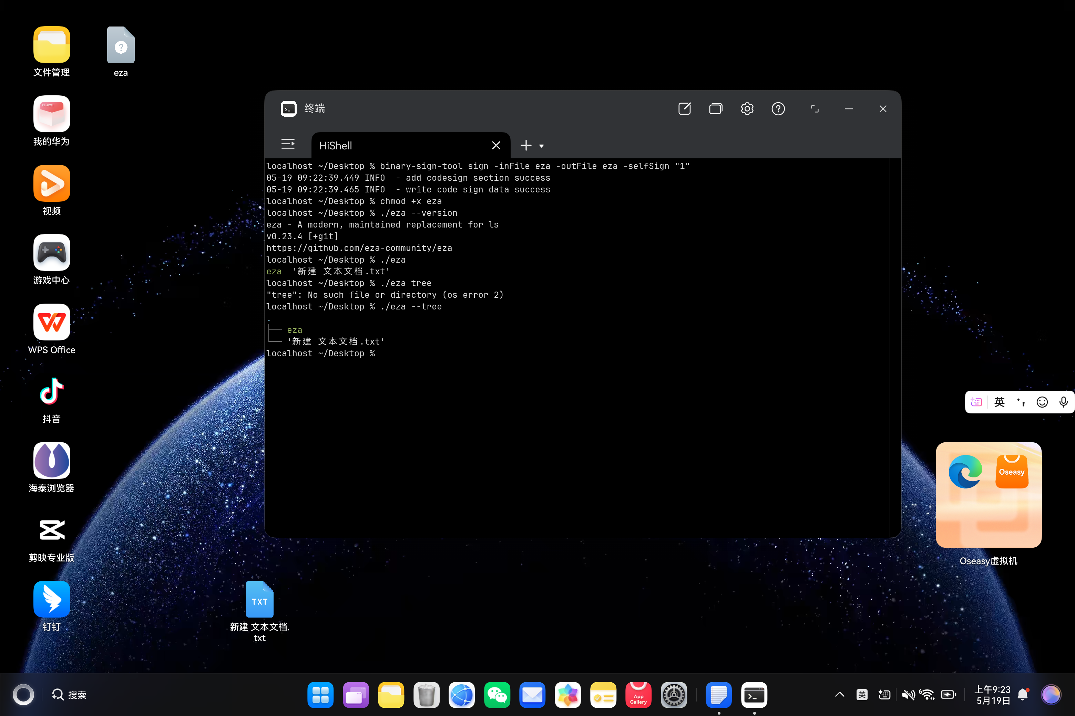
Task: Open the 游戏中心 game center icon
Action: 52,259
